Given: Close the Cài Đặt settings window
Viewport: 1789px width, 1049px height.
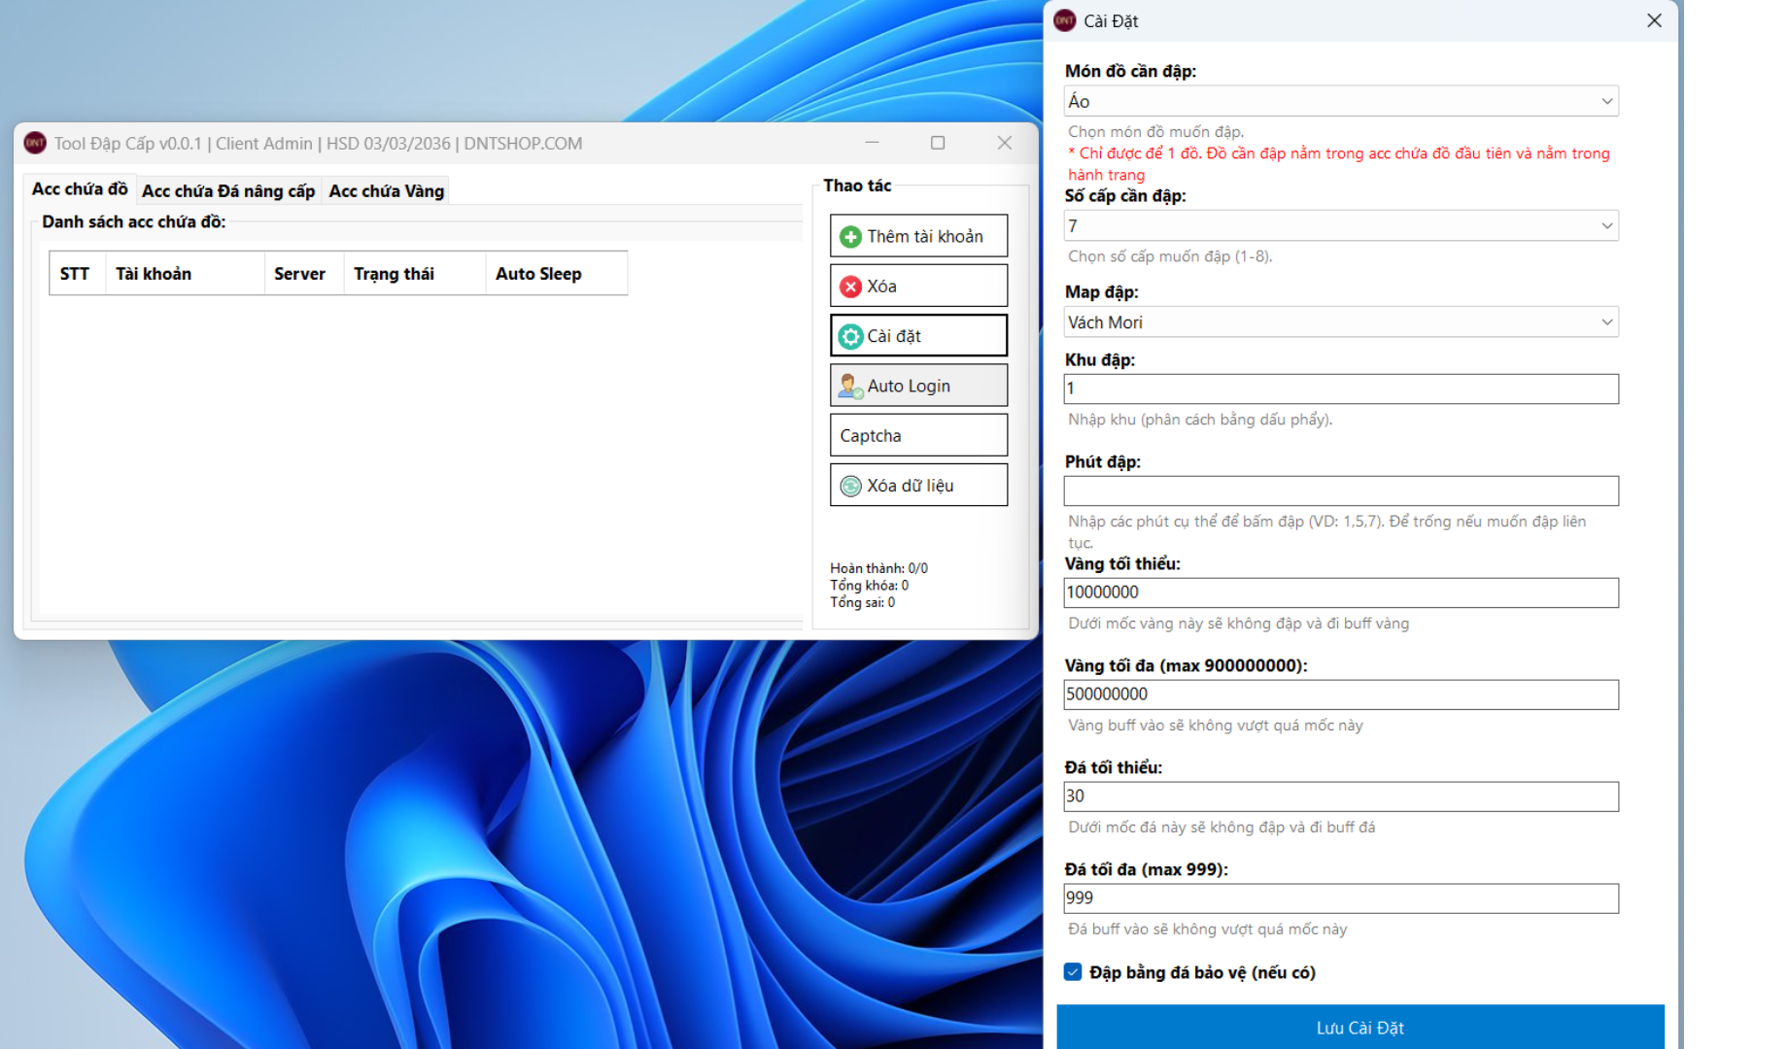Looking at the screenshot, I should pyautogui.click(x=1654, y=20).
